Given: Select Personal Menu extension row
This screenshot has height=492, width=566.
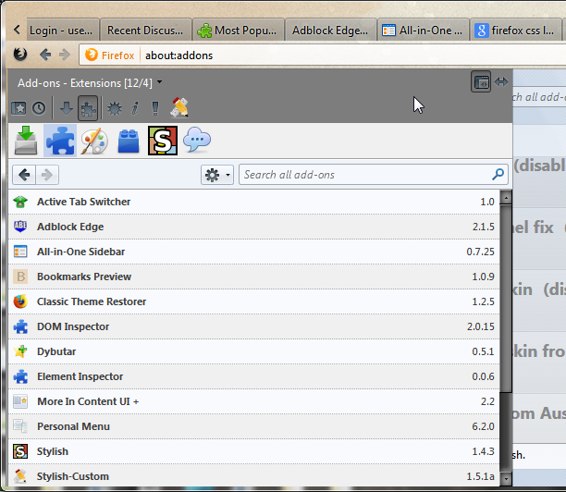Looking at the screenshot, I should point(253,426).
